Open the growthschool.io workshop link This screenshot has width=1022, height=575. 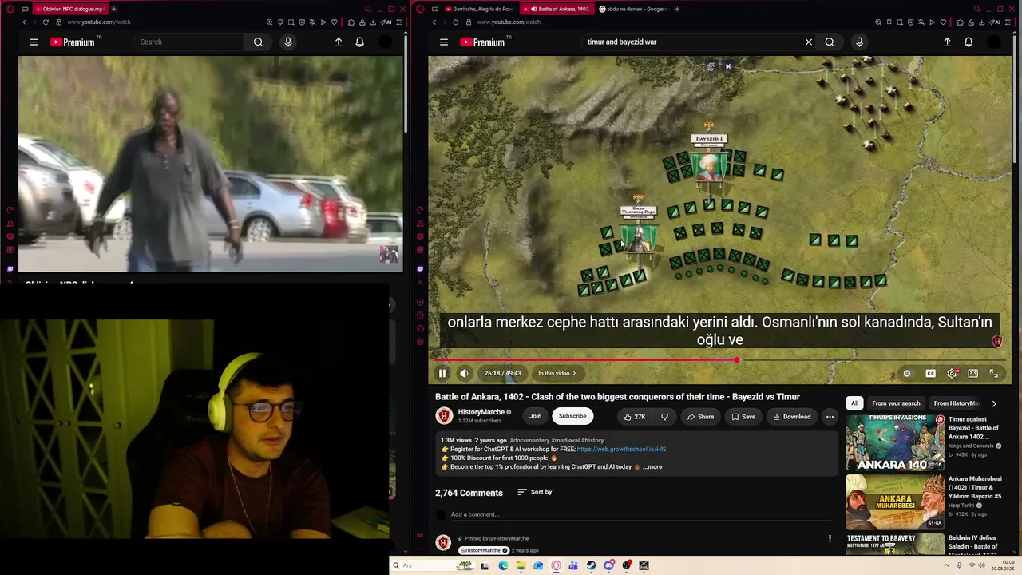coord(621,449)
